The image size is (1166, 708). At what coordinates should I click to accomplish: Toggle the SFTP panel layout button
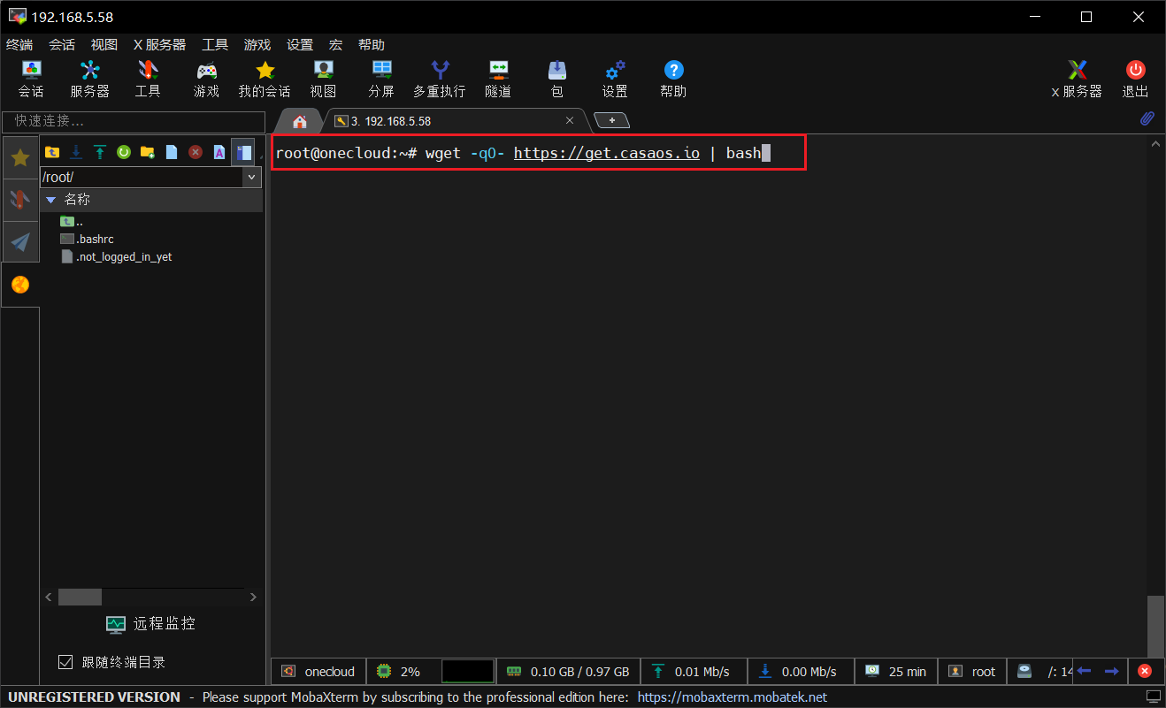point(243,152)
